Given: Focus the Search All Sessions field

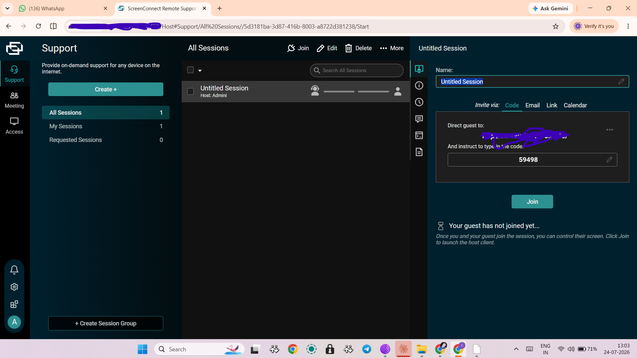Looking at the screenshot, I should coord(357,70).
